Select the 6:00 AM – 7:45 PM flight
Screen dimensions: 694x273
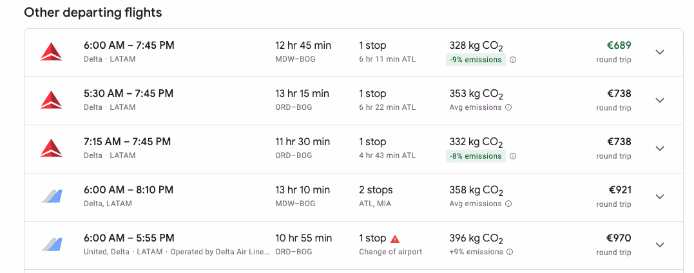[354, 53]
